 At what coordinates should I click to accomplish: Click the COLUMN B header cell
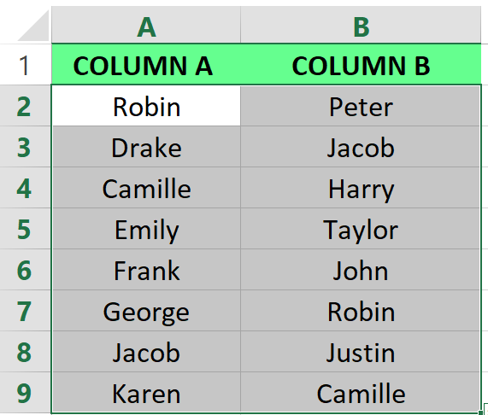(361, 64)
